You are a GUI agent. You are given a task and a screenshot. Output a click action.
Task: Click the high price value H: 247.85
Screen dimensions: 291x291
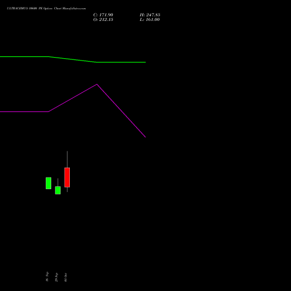point(150,15)
